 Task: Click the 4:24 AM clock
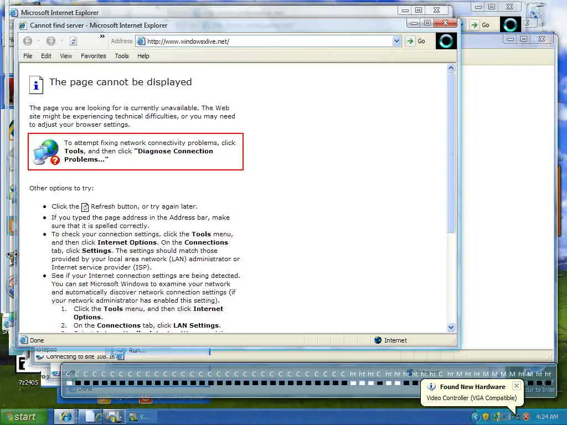coord(547,417)
